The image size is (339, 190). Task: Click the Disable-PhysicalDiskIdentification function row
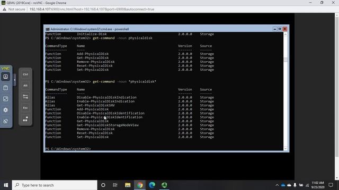click(129, 113)
